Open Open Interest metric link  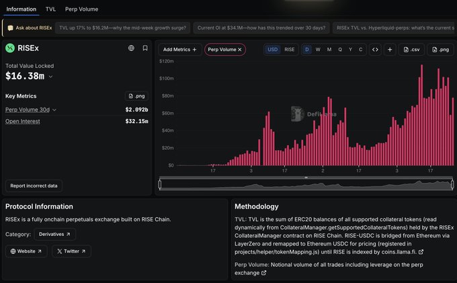(x=22, y=121)
